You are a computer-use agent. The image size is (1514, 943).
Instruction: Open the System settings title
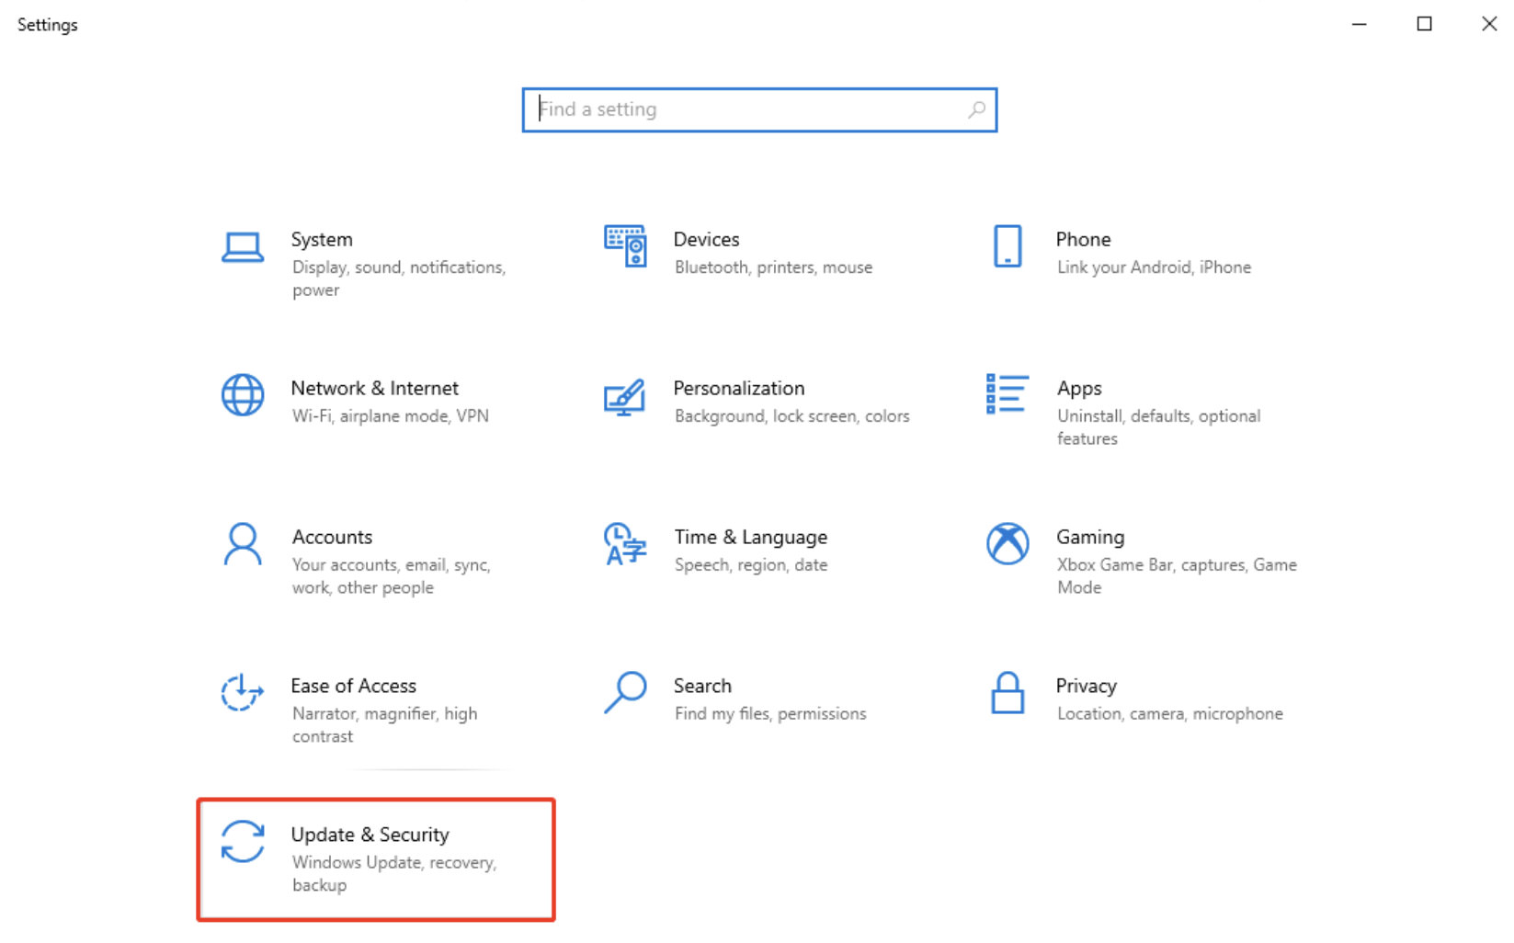(322, 239)
